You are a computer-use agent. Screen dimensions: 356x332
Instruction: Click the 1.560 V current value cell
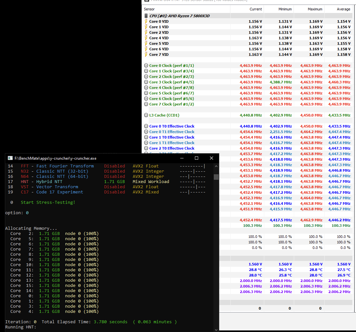(x=255, y=264)
